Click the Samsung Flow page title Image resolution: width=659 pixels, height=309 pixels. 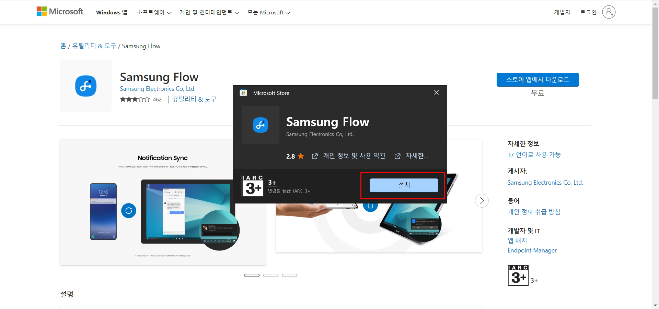[x=159, y=77]
